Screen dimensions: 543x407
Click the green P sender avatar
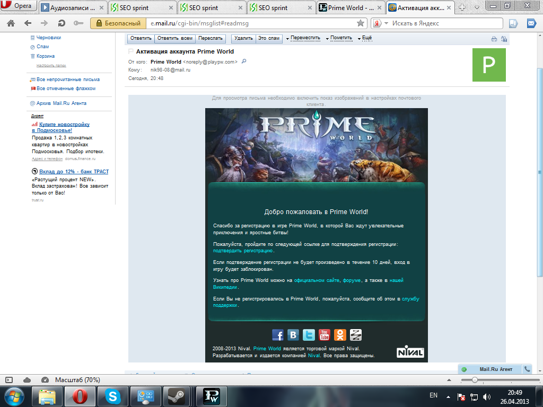489,65
